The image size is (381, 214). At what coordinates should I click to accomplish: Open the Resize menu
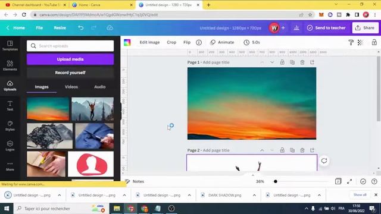[60, 28]
